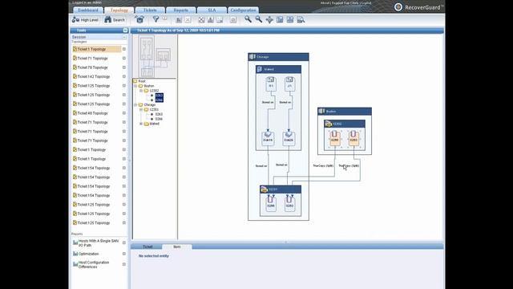Switch to the SLA tab
The width and height of the screenshot is (513, 289).
coord(212,10)
